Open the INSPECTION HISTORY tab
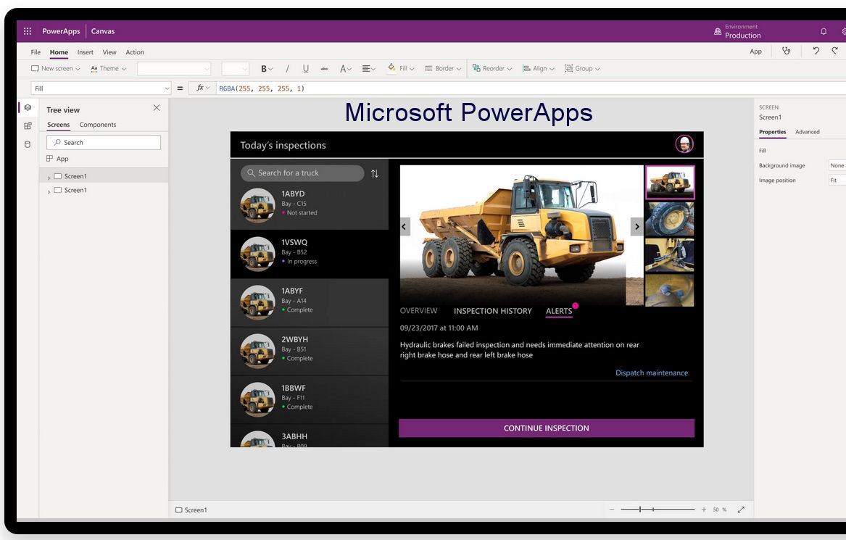 pyautogui.click(x=493, y=311)
